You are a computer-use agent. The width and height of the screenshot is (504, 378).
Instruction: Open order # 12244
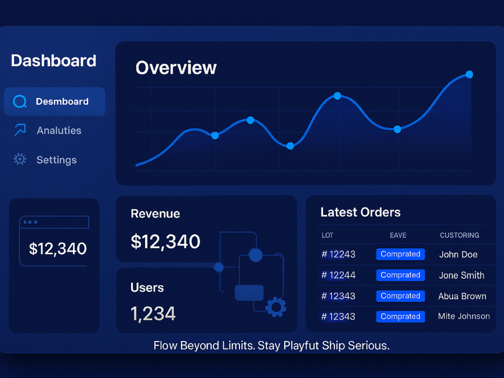(x=339, y=275)
